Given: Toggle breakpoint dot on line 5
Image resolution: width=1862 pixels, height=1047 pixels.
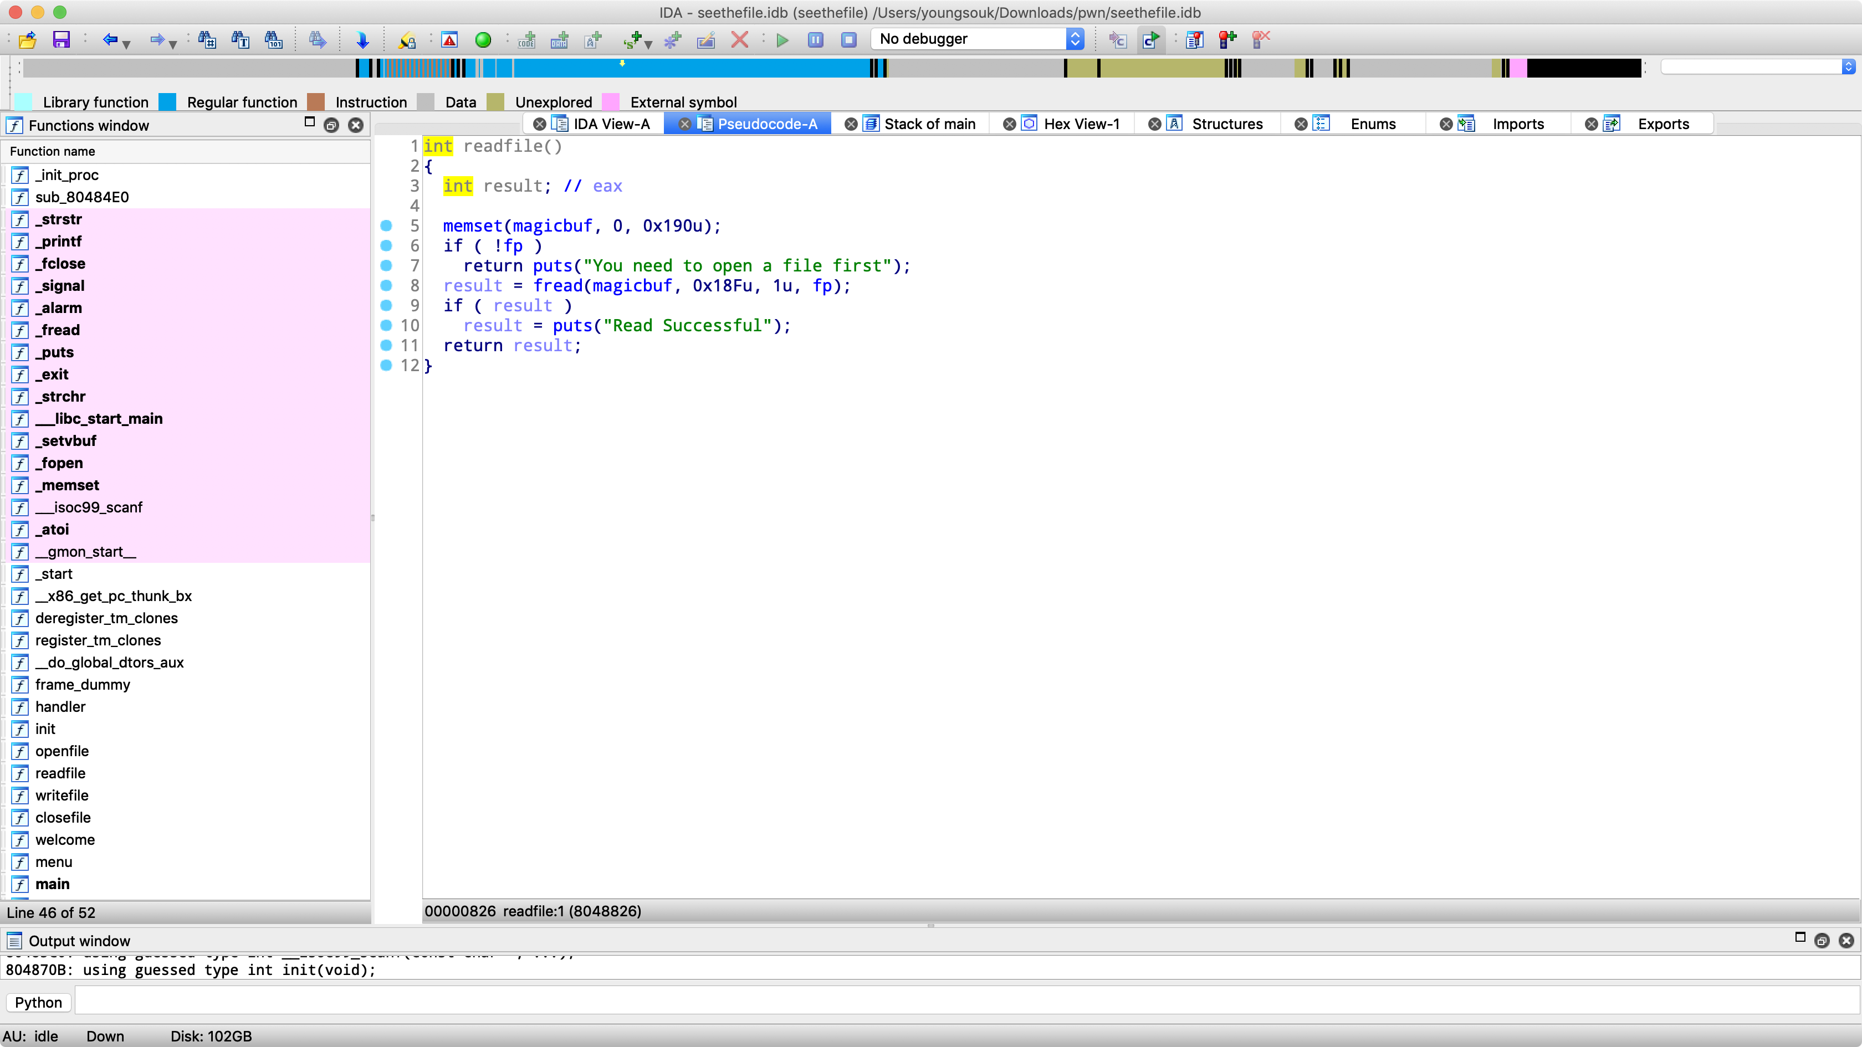Looking at the screenshot, I should pyautogui.click(x=386, y=225).
